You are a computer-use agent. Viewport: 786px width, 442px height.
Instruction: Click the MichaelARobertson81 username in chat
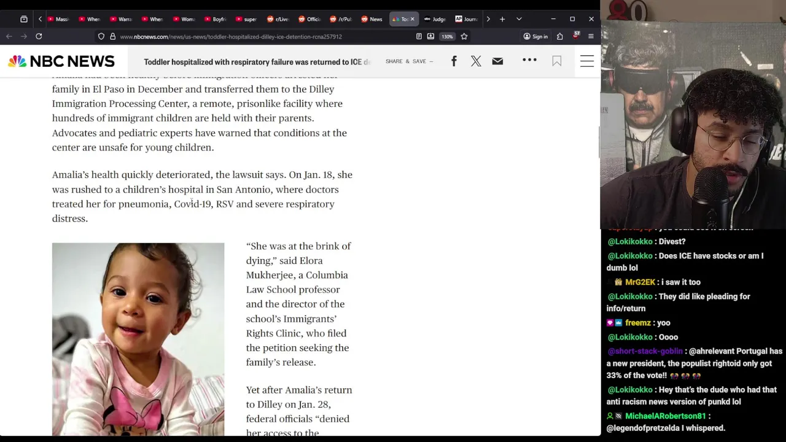tap(666, 416)
